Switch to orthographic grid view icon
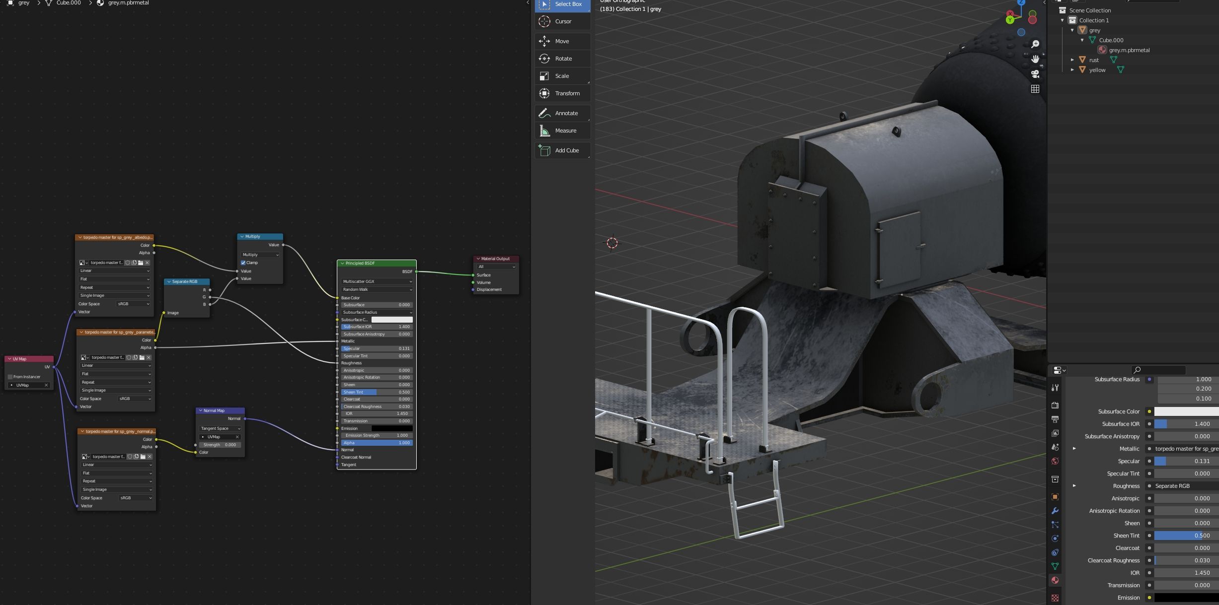 pyautogui.click(x=1035, y=89)
